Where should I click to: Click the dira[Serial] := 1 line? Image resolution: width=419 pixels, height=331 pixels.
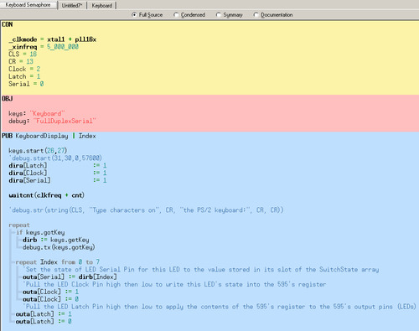pos(58,180)
